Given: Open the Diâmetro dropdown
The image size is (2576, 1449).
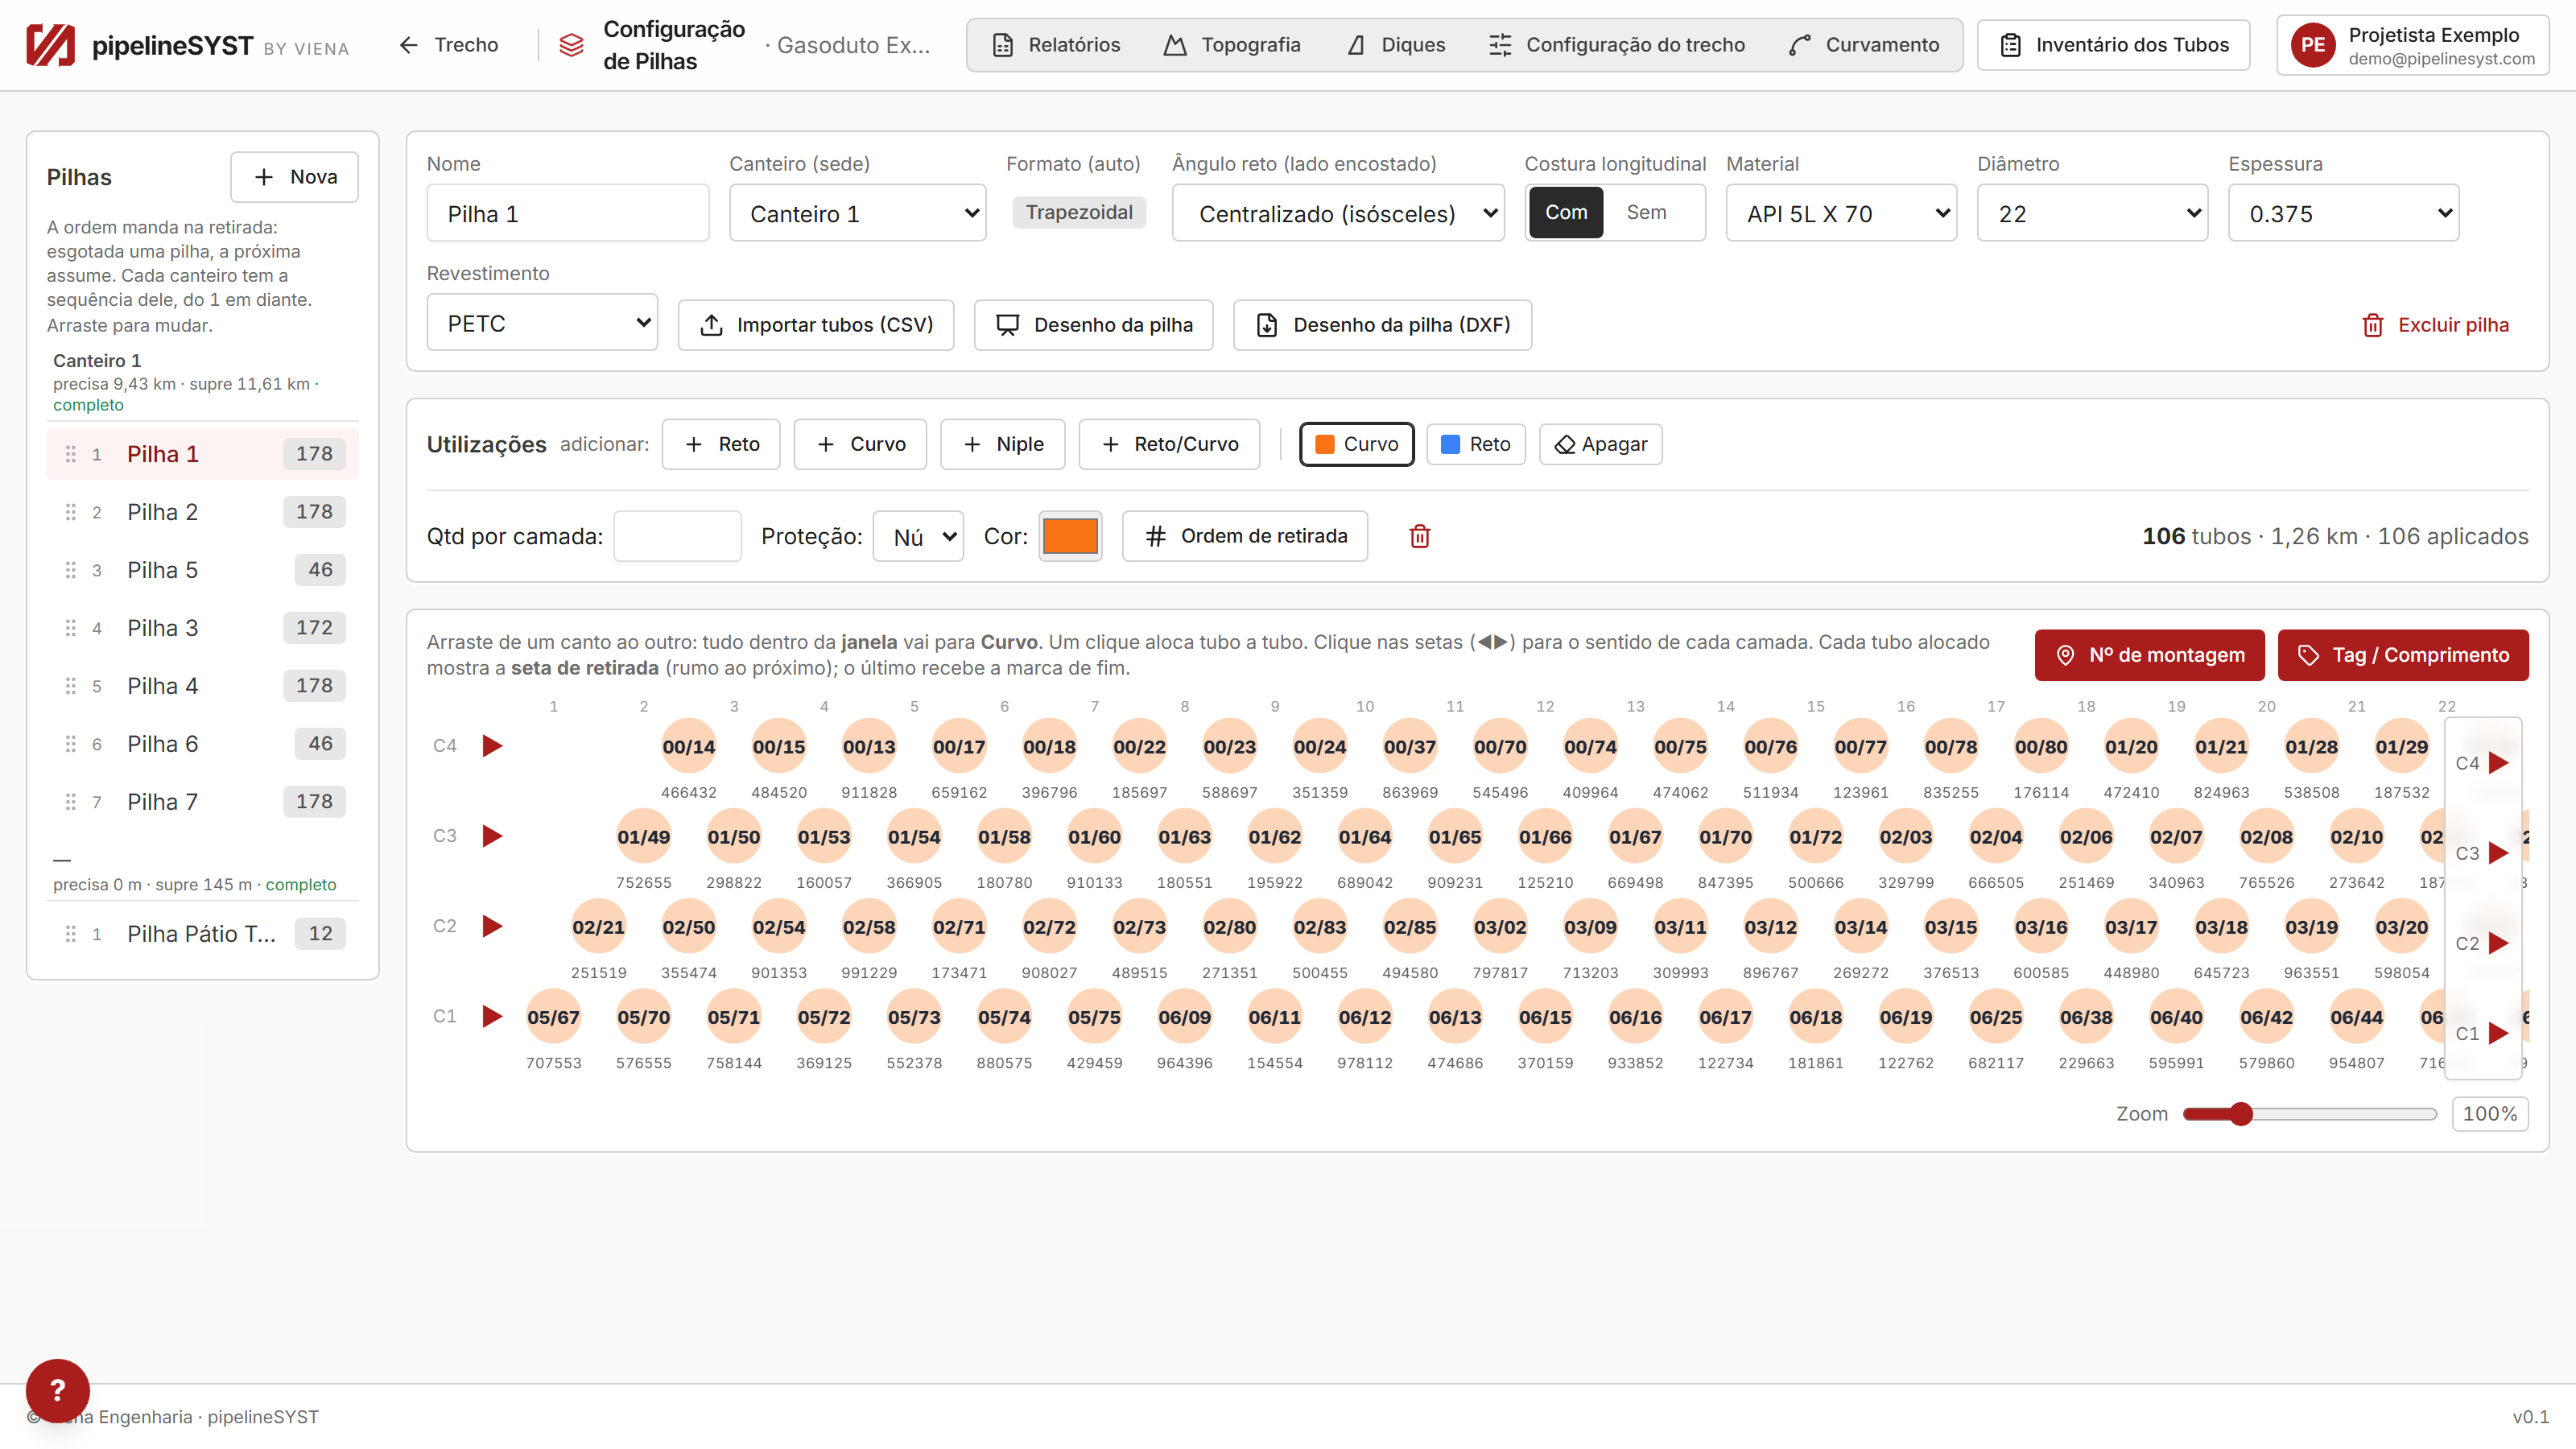Looking at the screenshot, I should point(2092,213).
